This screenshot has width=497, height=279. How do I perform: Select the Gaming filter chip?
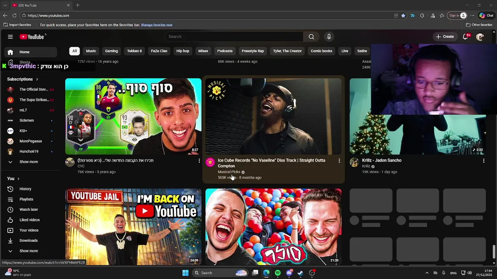111,51
